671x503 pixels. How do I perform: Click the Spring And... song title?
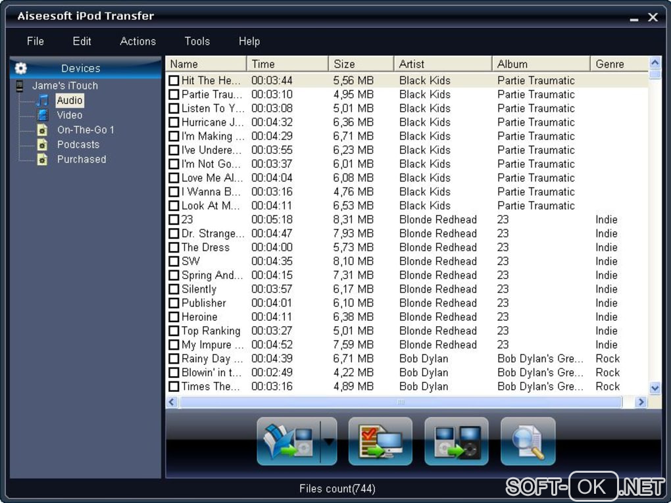point(212,275)
